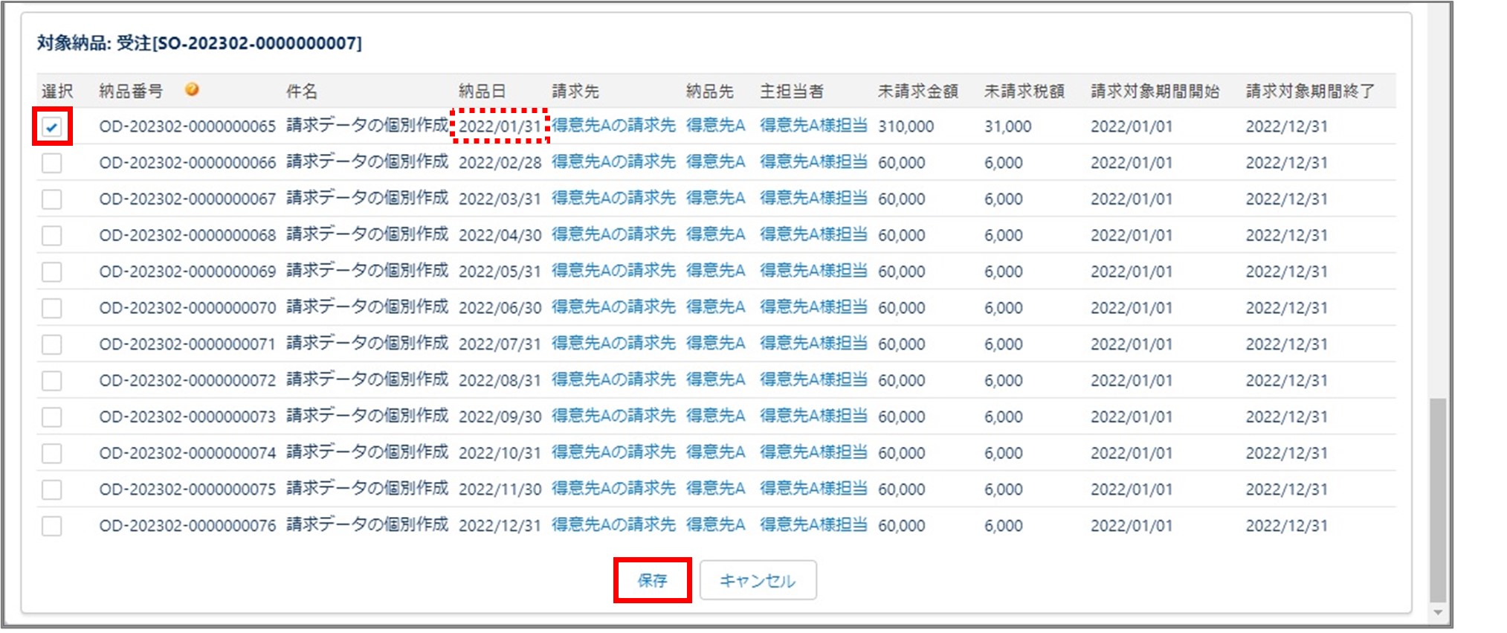
Task: Open 得意先A様担当 link in row 0000000067
Action: [813, 199]
